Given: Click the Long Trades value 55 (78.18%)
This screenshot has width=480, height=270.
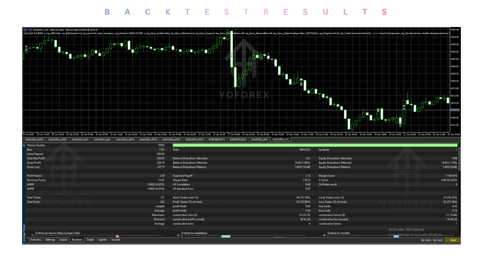Looking at the screenshot, I should tap(450, 198).
